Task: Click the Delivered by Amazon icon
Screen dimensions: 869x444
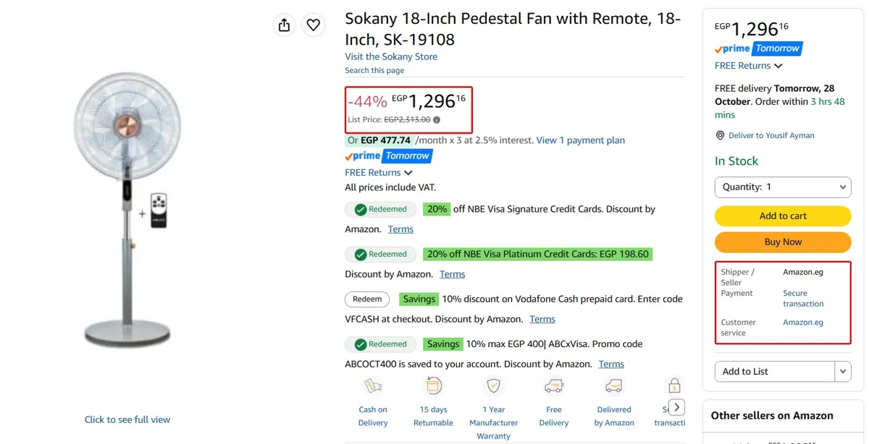Action: coord(614,386)
